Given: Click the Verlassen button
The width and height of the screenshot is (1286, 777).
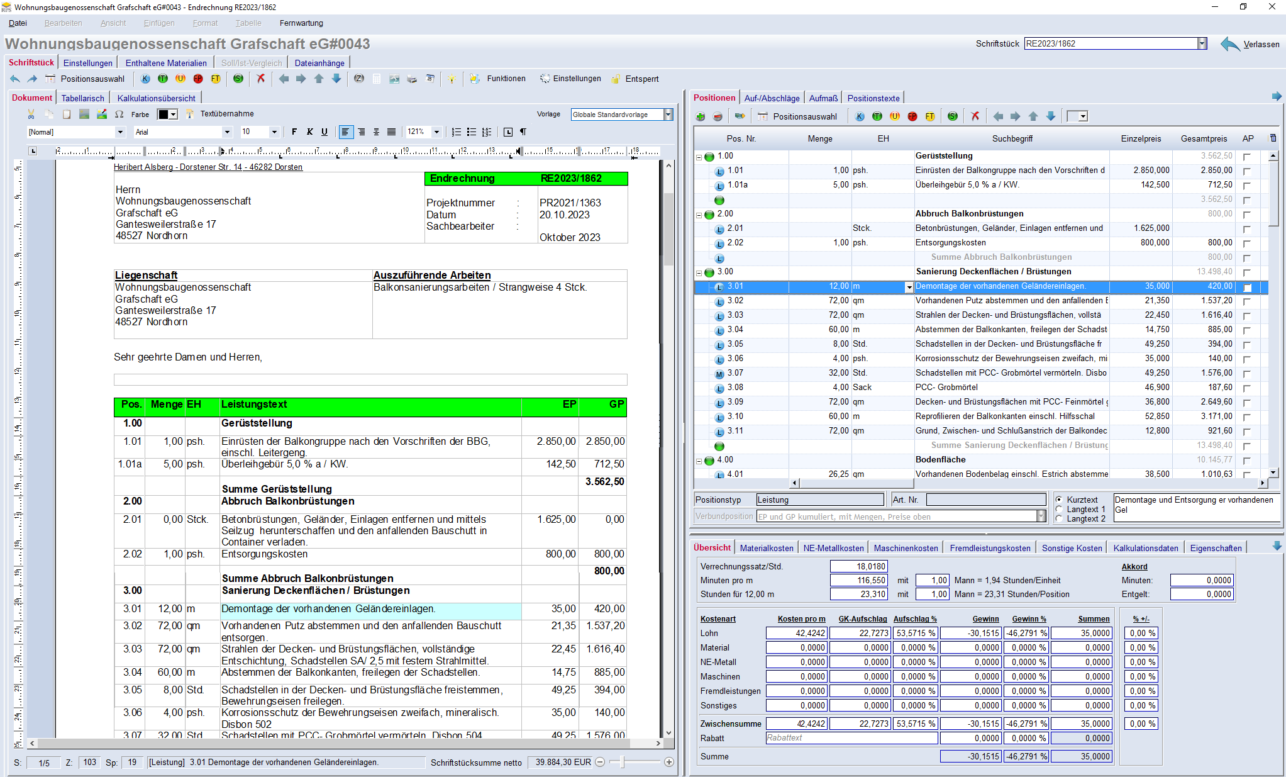Looking at the screenshot, I should click(1250, 44).
